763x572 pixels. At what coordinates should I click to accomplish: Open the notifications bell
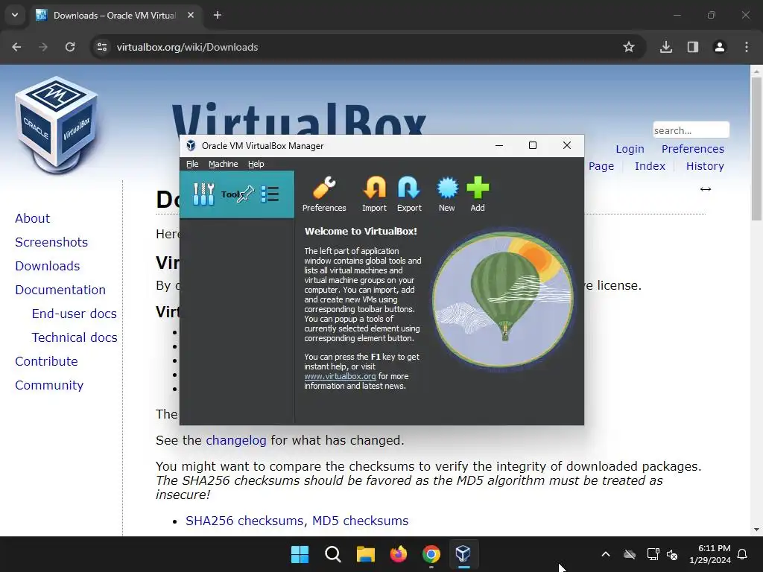[743, 554]
